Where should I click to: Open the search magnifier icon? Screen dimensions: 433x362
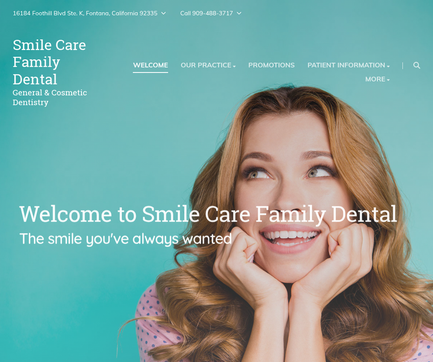click(x=417, y=65)
